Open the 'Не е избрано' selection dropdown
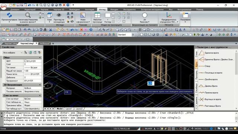The image size is (238, 134). point(13,52)
